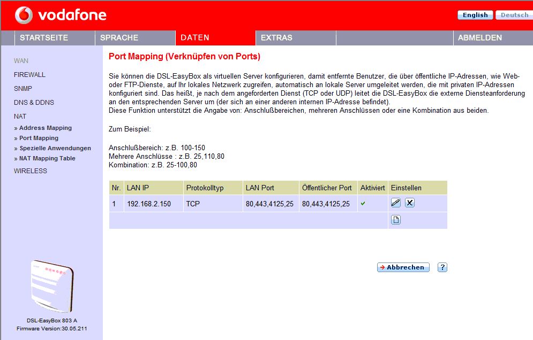Open WIRELESS in the sidebar
Screen dimensions: 533x340
click(x=31, y=171)
